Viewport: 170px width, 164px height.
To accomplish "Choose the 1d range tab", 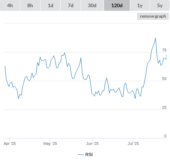I will [x=51, y=5].
